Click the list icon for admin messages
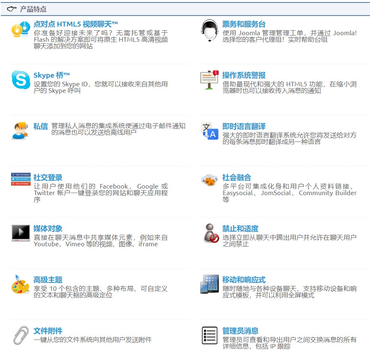The width and height of the screenshot is (370, 362). click(x=210, y=335)
